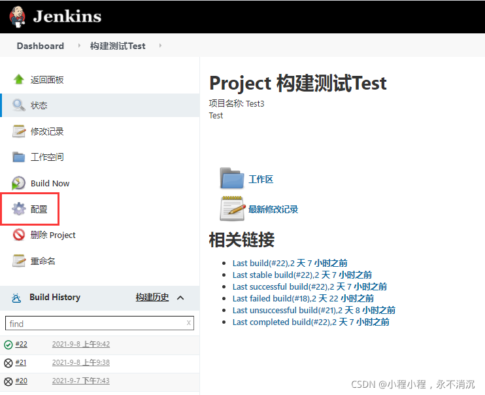Viewport: 485px width, 395px height.
Task: Open 配置 configuration entry
Action: [39, 209]
